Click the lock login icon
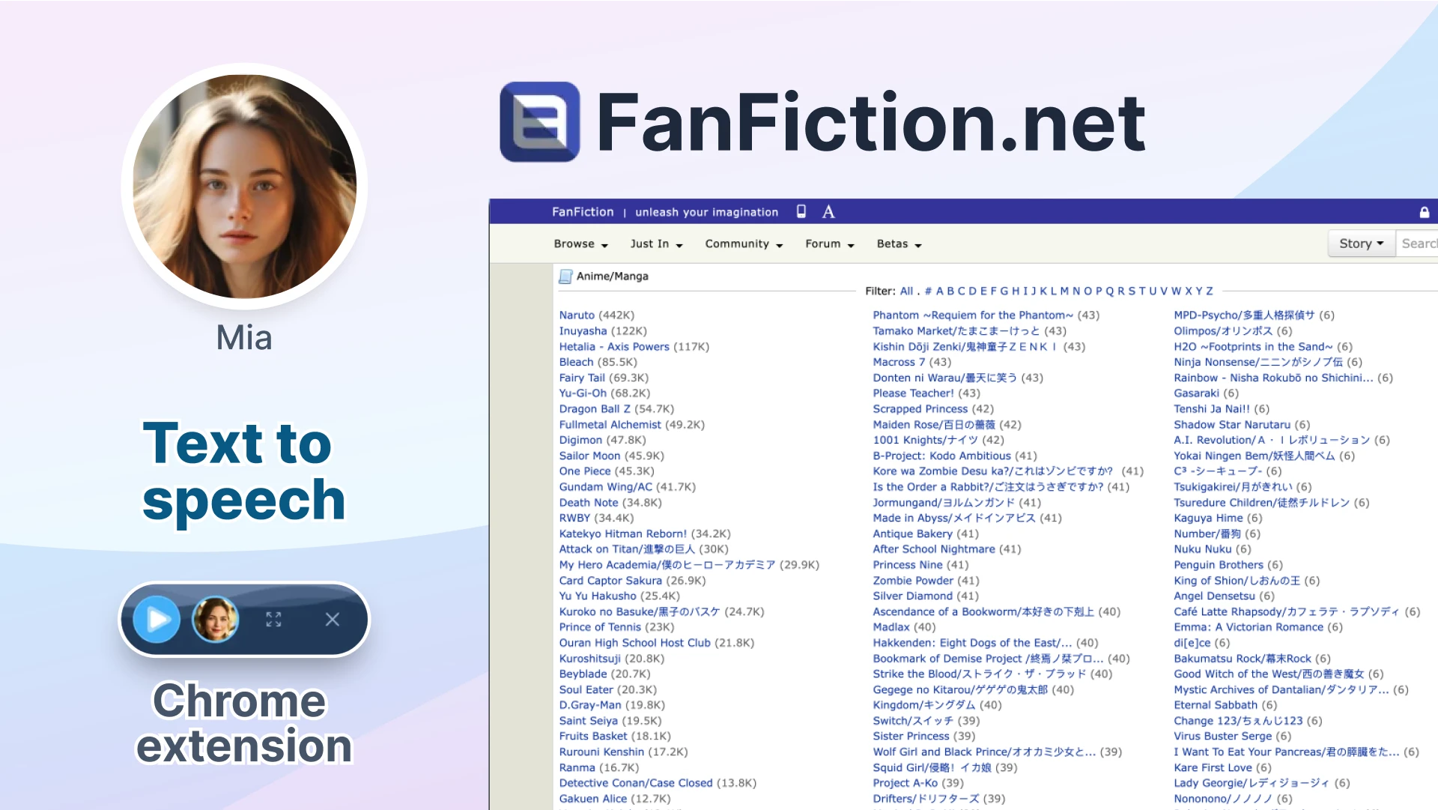This screenshot has width=1438, height=810. point(1425,213)
